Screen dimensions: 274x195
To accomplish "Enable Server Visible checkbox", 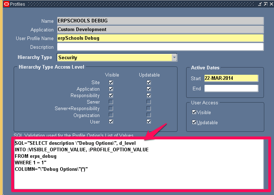I will (111, 102).
